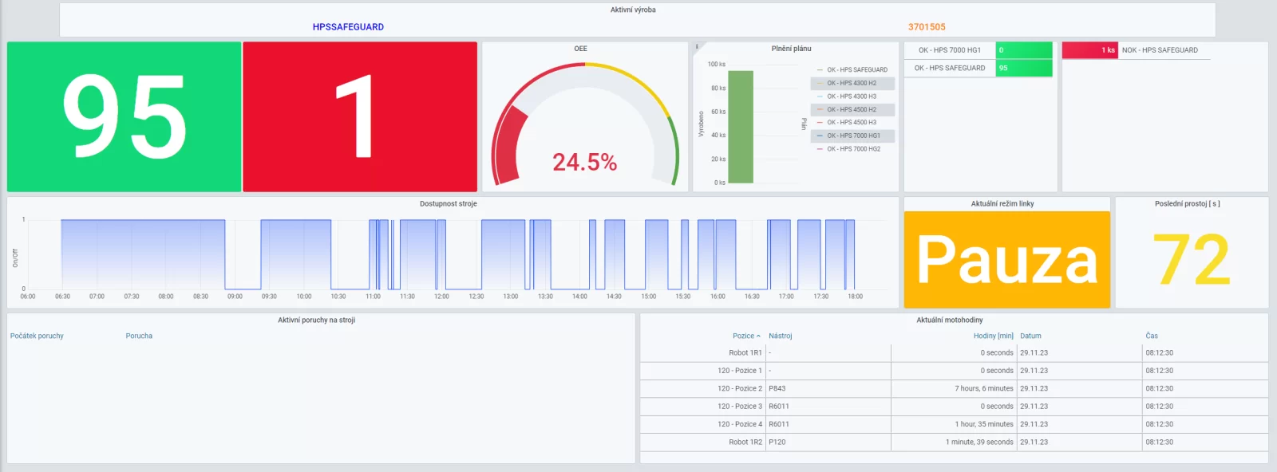
Task: Click the HPSSAFEGUARD product link
Action: (x=348, y=27)
